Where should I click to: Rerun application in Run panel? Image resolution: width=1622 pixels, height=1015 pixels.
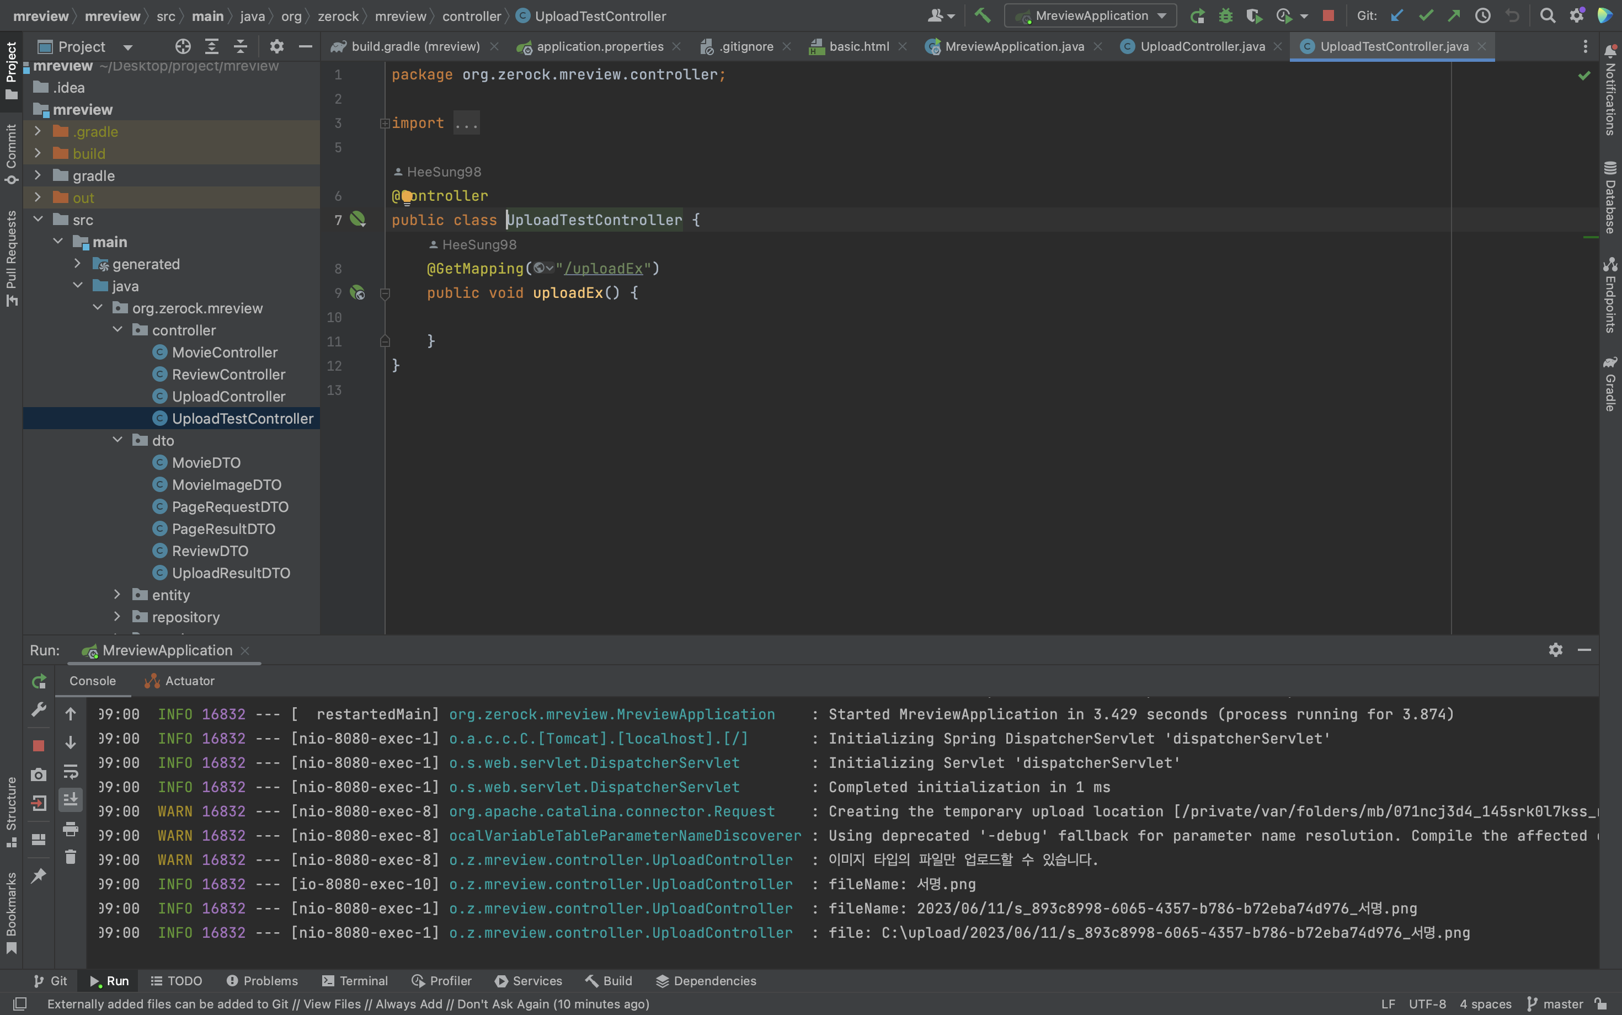(x=39, y=681)
